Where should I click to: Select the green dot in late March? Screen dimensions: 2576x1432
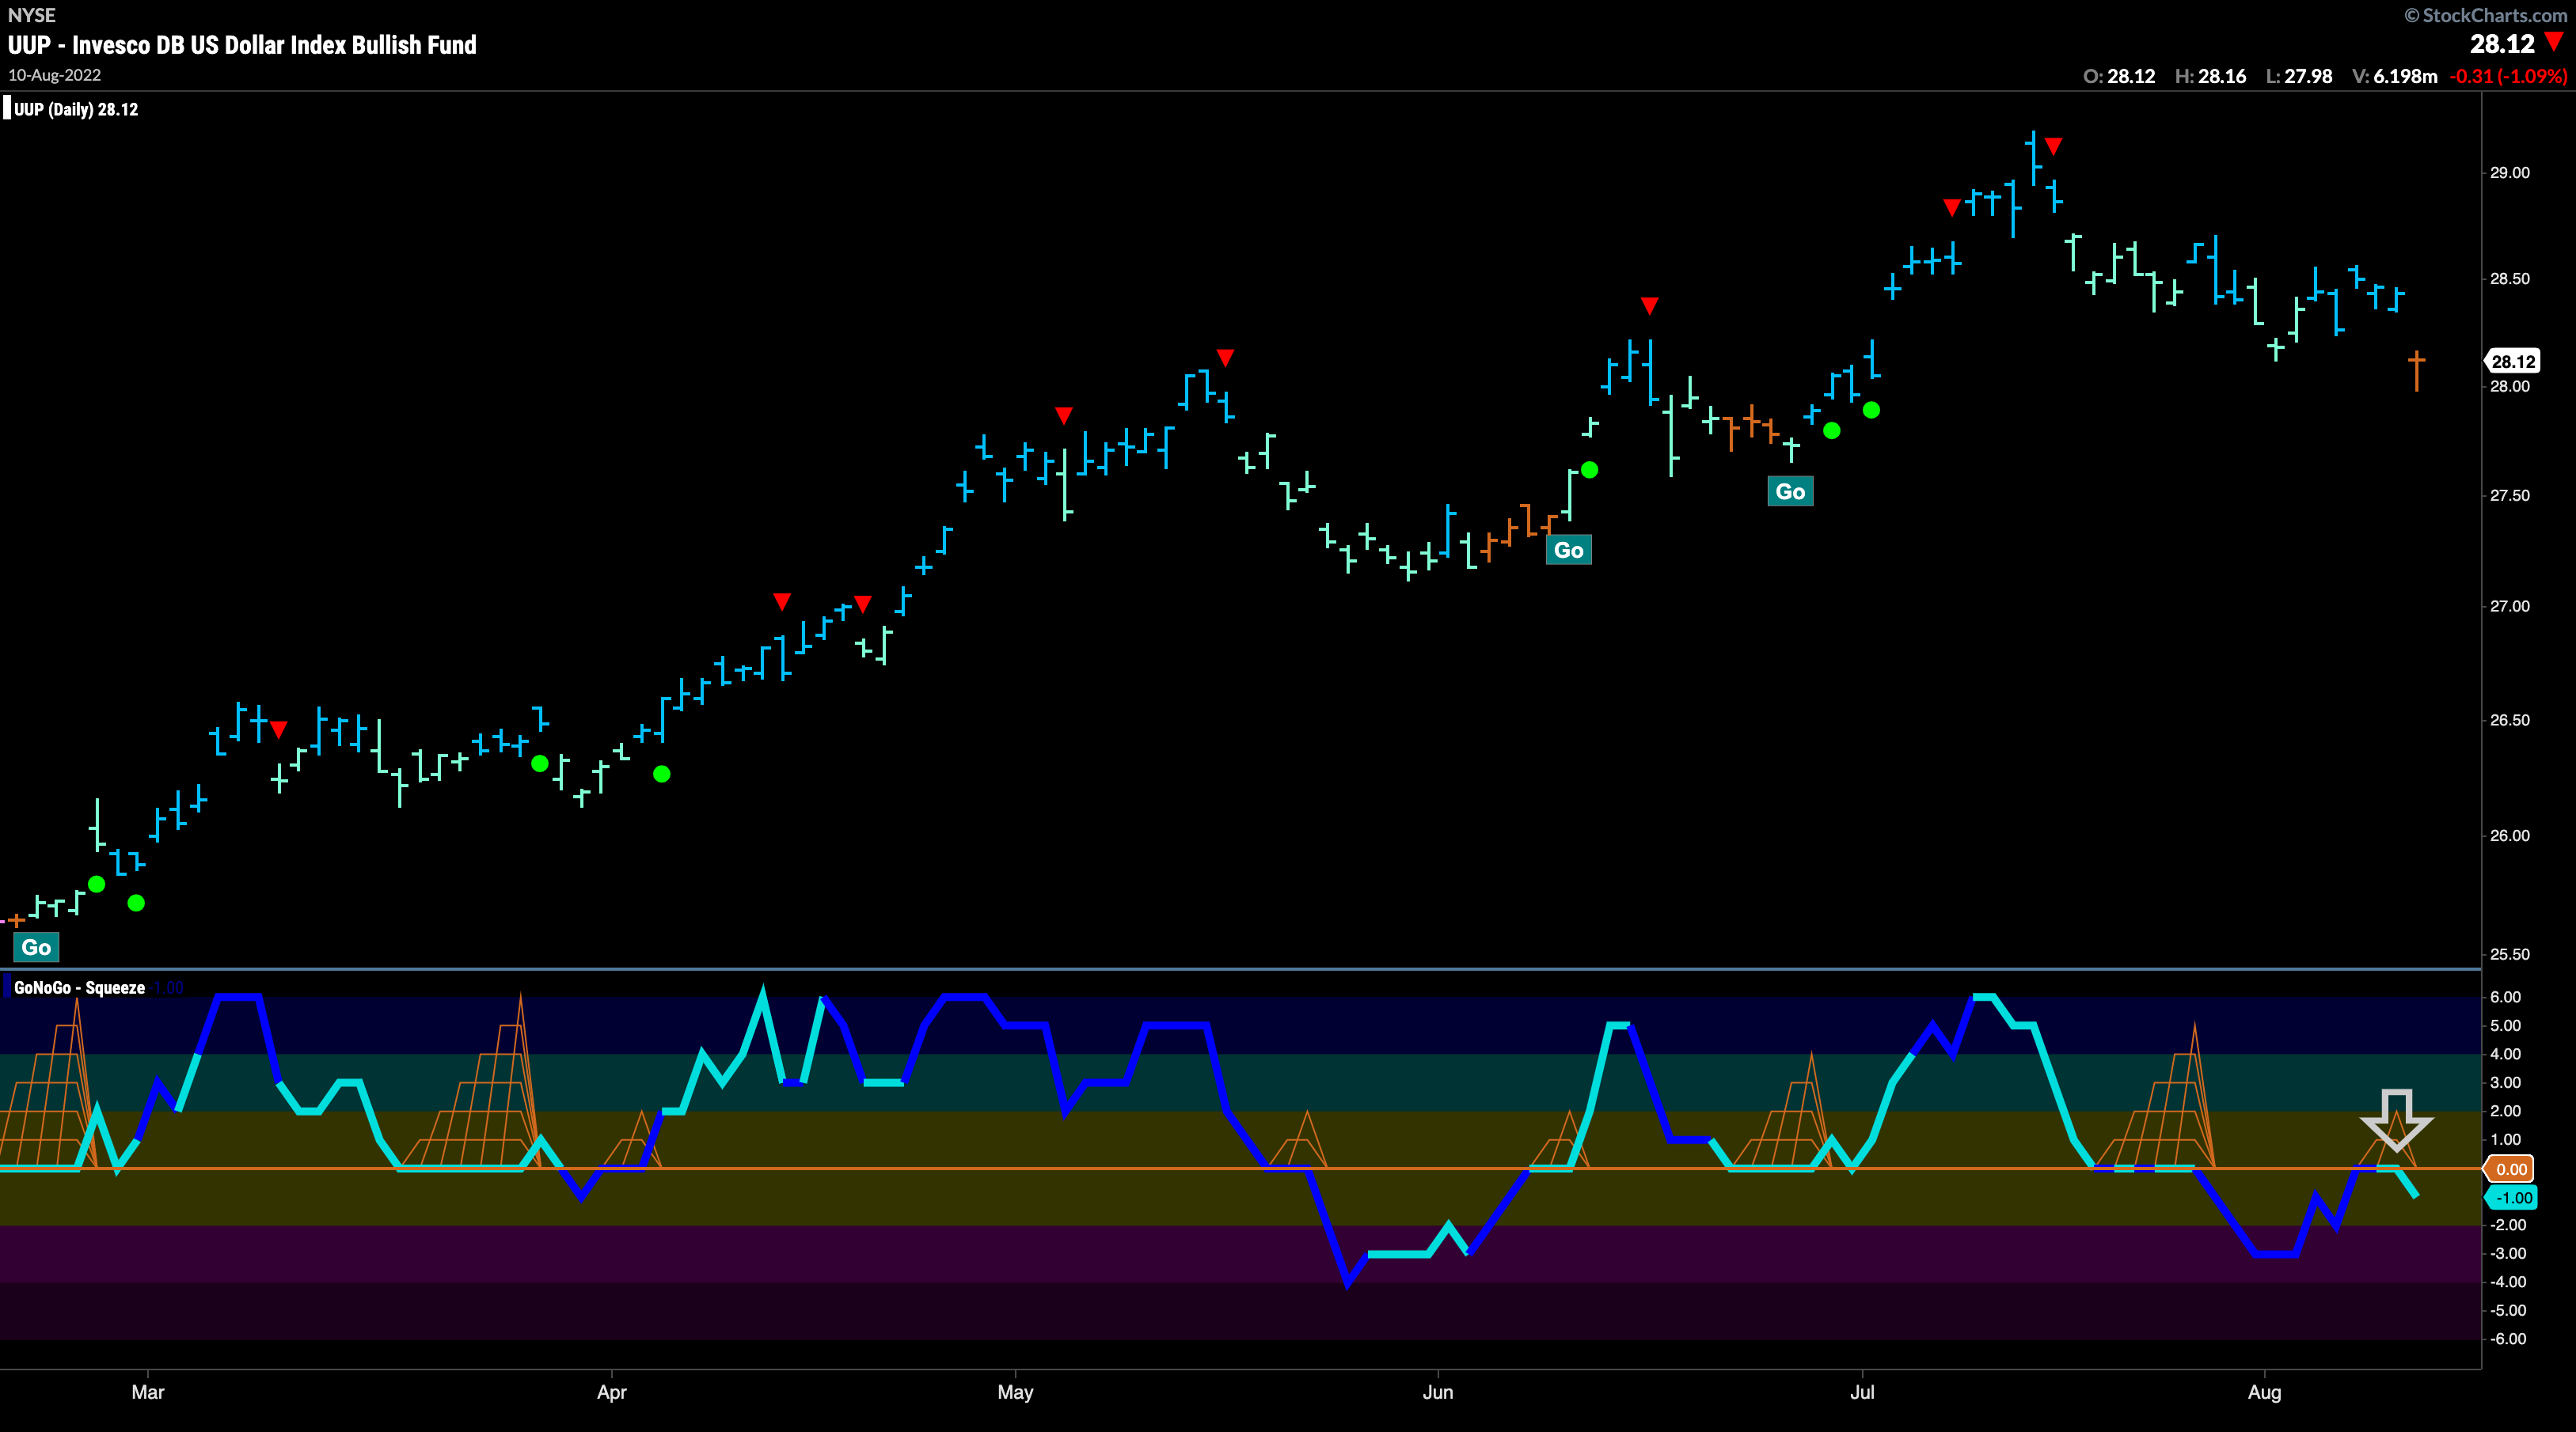[x=540, y=763]
